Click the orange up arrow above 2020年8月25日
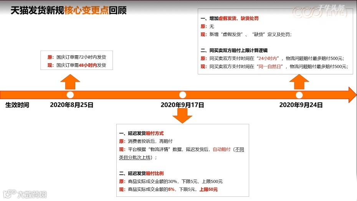This screenshot has height=201, width=357. pos(70,82)
